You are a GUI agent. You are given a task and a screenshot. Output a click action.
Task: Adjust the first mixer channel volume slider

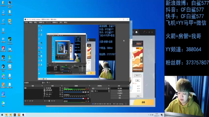click(x=74, y=92)
